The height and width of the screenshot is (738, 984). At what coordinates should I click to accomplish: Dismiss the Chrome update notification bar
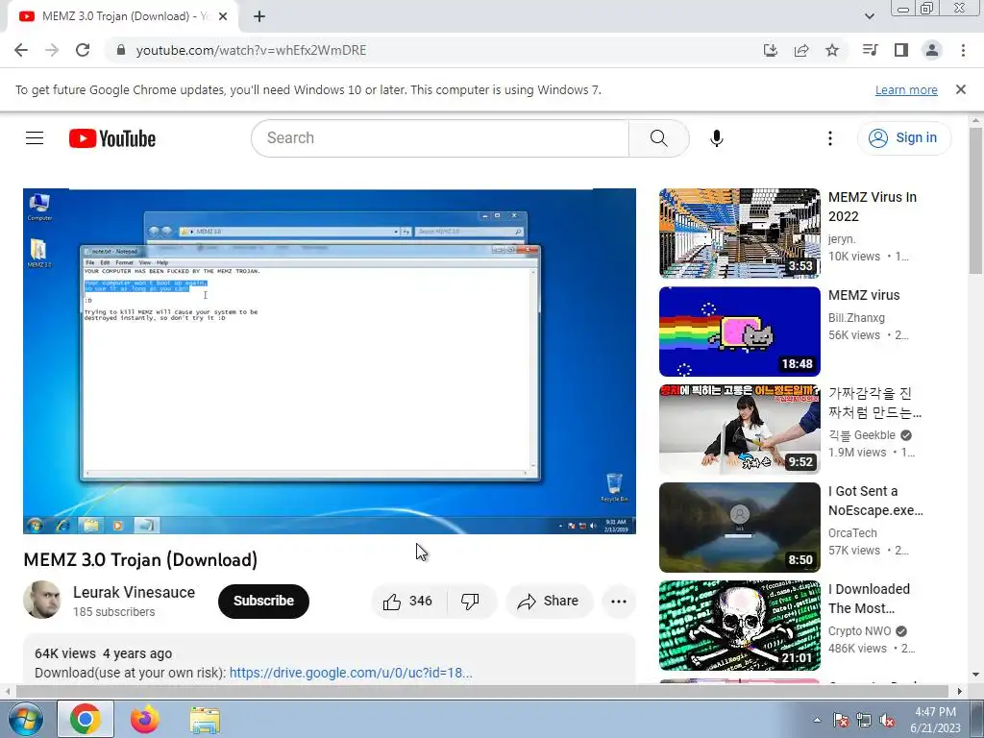960,89
